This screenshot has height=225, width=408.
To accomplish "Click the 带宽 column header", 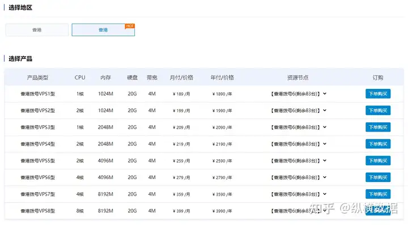I will pyautogui.click(x=152, y=78).
